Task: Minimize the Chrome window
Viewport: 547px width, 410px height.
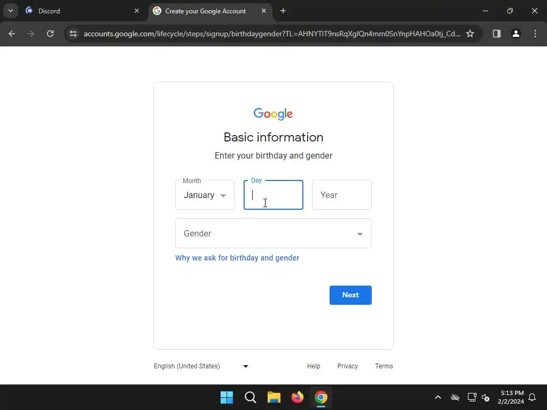Action: coord(485,11)
